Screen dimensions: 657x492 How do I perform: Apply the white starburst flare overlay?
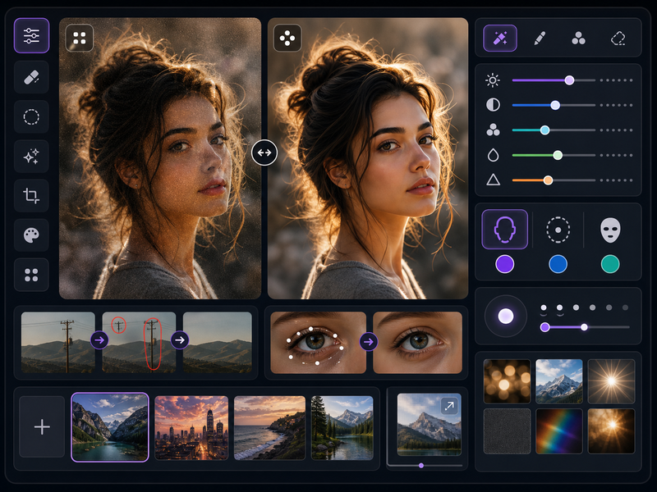pyautogui.click(x=611, y=381)
